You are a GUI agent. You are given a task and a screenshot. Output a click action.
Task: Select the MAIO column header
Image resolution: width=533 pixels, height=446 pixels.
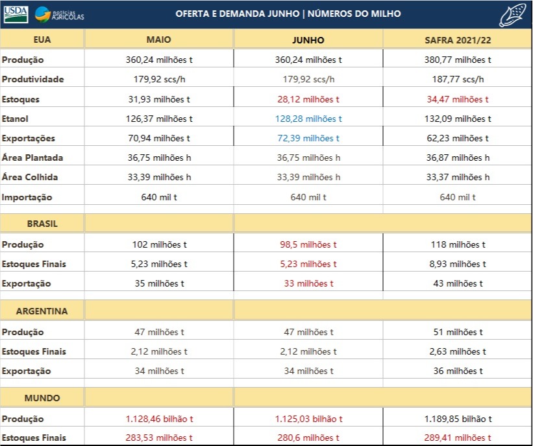(x=159, y=40)
